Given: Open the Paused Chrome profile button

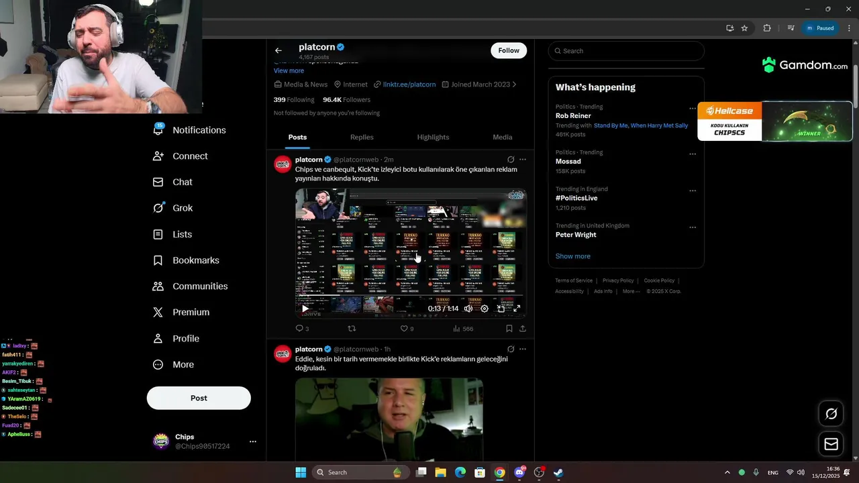Looking at the screenshot, I should (821, 28).
